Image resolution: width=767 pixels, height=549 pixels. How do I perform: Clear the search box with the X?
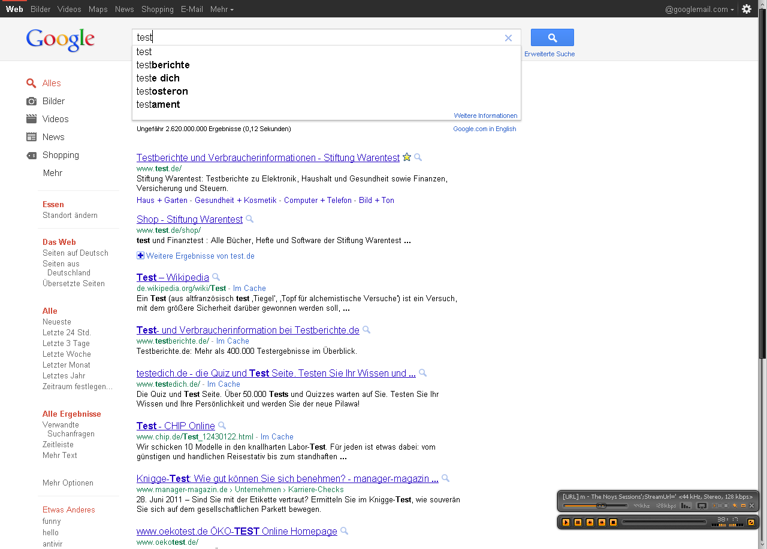click(508, 38)
